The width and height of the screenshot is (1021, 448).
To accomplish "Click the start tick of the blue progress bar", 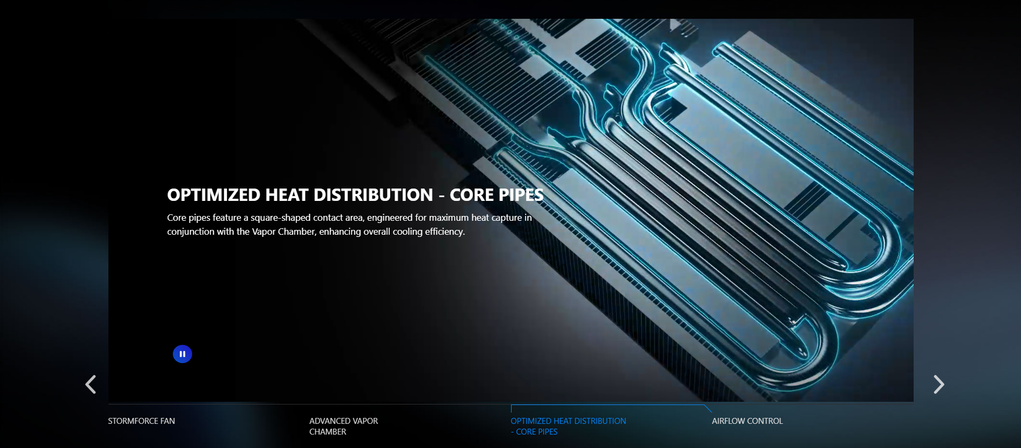I will click(x=512, y=408).
